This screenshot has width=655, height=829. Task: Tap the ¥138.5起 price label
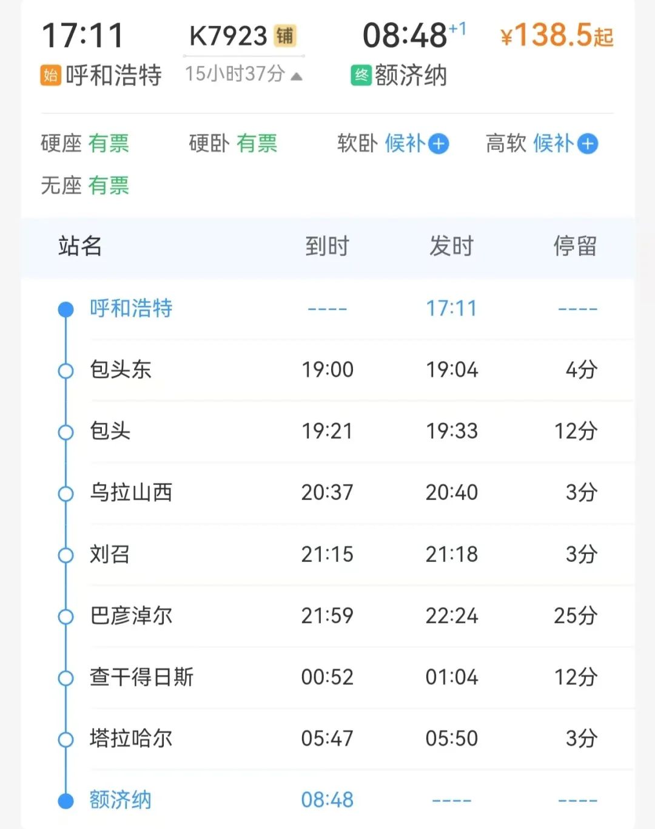(x=557, y=35)
